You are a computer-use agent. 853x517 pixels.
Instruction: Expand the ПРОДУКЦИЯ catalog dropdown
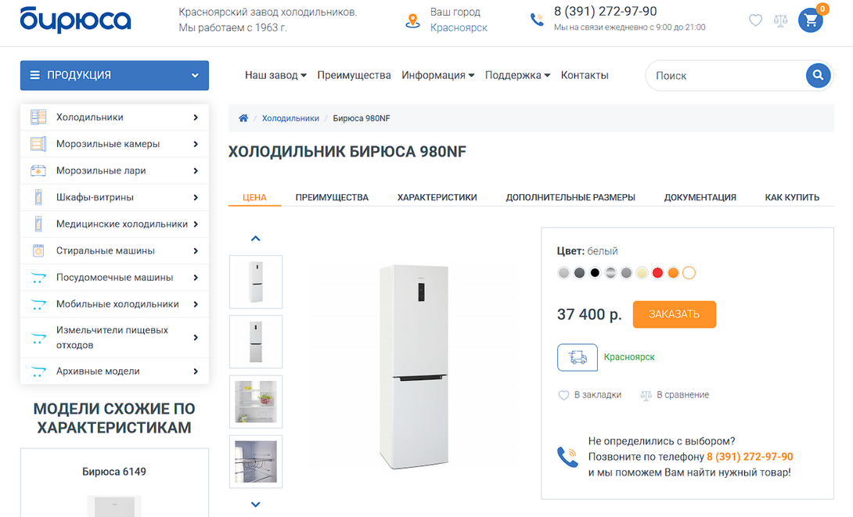[x=114, y=75]
